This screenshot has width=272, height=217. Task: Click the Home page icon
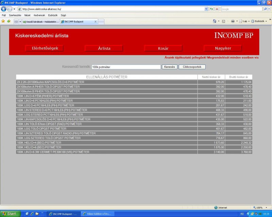tap(215, 21)
